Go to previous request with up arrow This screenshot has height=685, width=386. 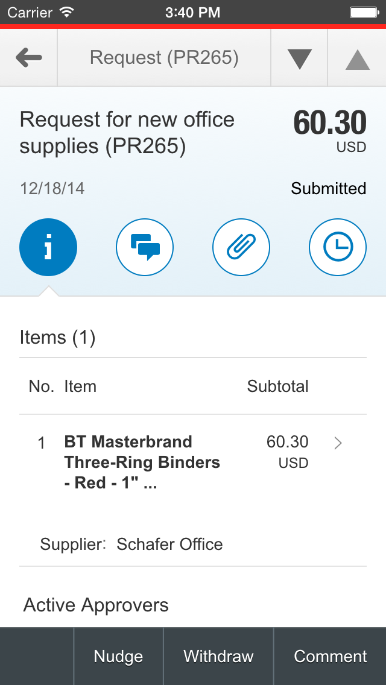pos(358,60)
